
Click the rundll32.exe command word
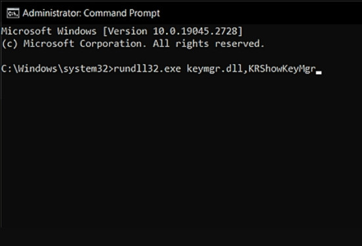[x=147, y=69]
